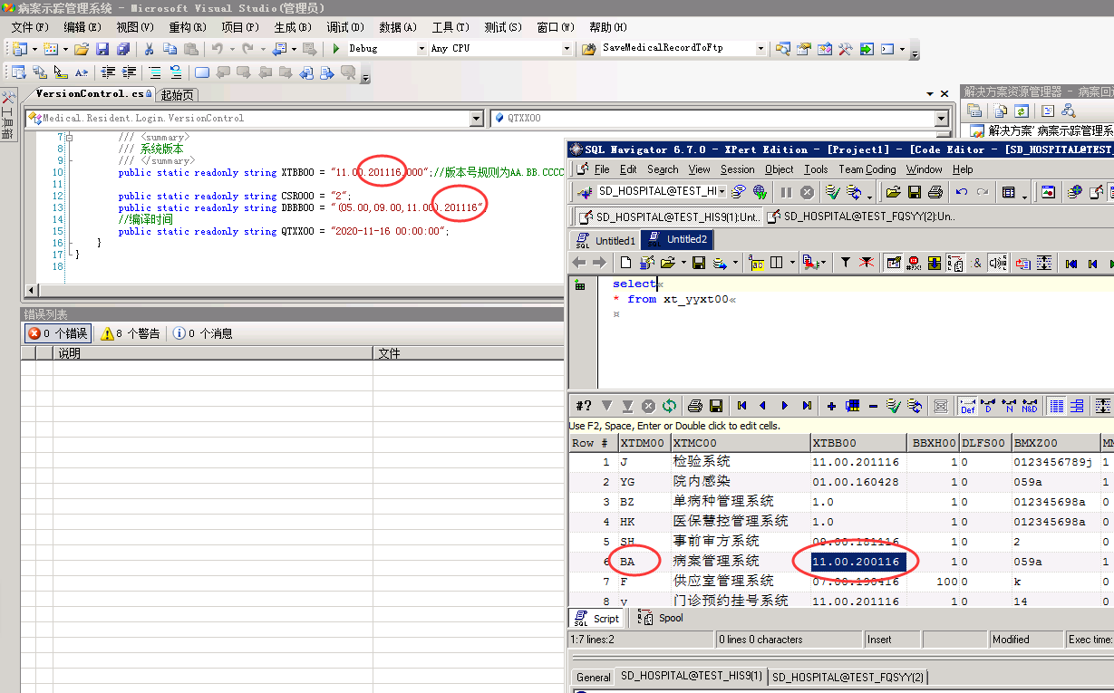Viewport: 1114px width, 693px height.
Task: Click the code editor horizontal scrollbar left arrow
Action: pos(33,290)
